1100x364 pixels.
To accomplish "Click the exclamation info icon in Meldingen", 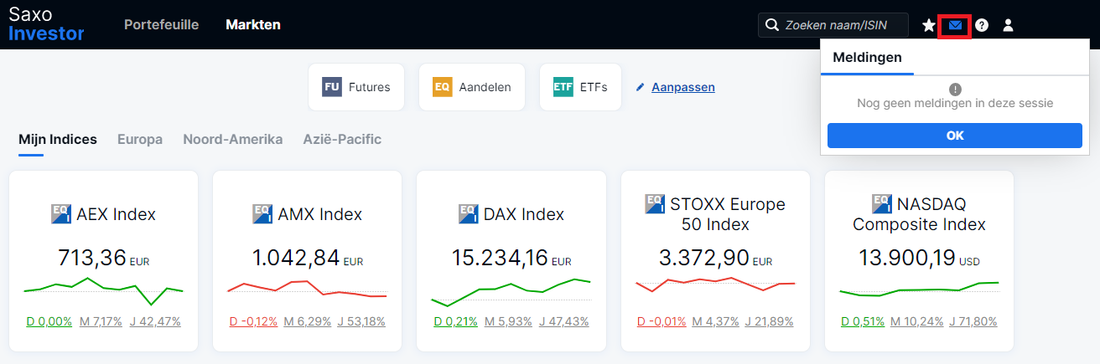I will coord(955,89).
